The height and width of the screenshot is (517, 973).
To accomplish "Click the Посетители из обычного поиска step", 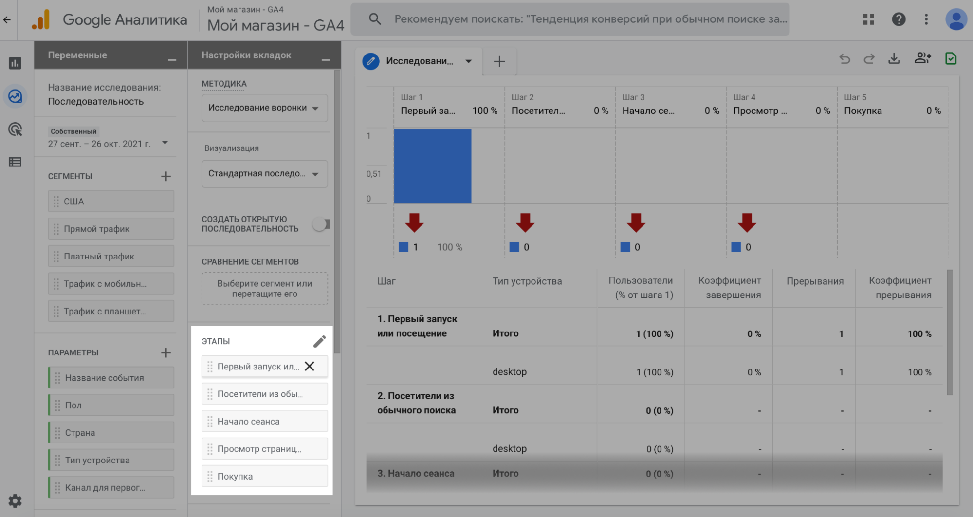I will click(x=264, y=394).
